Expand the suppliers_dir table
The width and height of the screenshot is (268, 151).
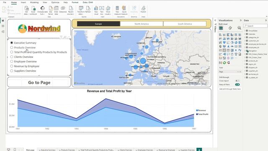point(245,71)
